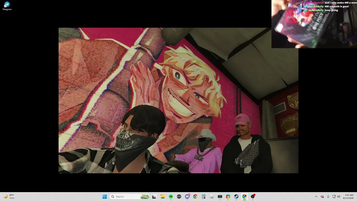Viewport: 357px width, 201px height.
Task: Click the taskbar Search box
Action: pos(130,197)
